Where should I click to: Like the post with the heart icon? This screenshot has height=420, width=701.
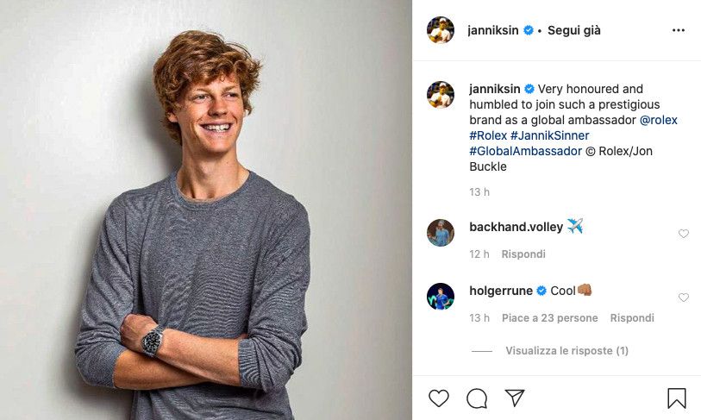(439, 398)
